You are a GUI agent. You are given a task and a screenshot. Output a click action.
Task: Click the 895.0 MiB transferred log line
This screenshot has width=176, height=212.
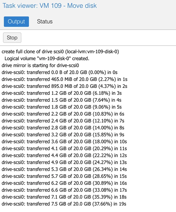click(x=64, y=86)
